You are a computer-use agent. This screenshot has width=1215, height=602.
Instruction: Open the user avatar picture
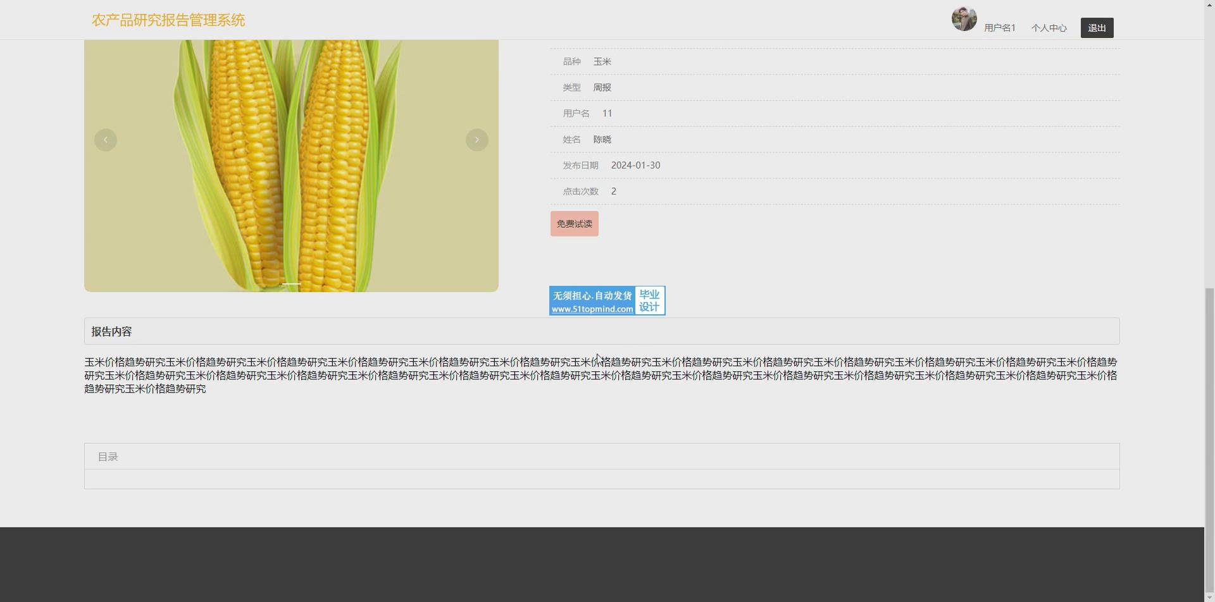[964, 19]
